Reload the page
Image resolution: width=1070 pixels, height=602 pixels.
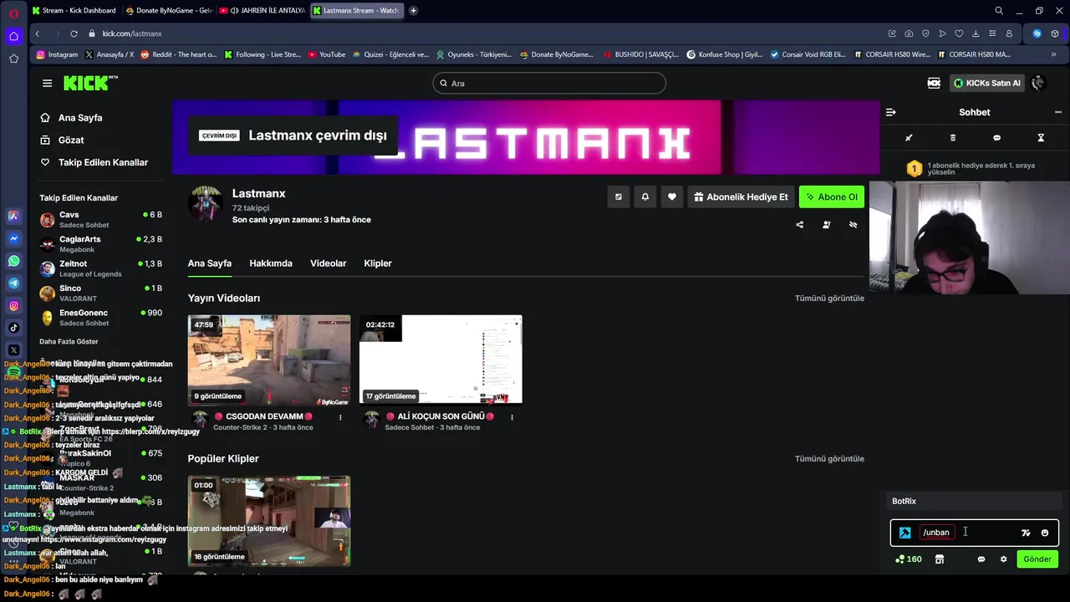pyautogui.click(x=74, y=33)
